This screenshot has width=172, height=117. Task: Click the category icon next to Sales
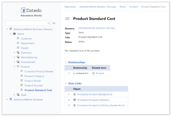click(18, 94)
